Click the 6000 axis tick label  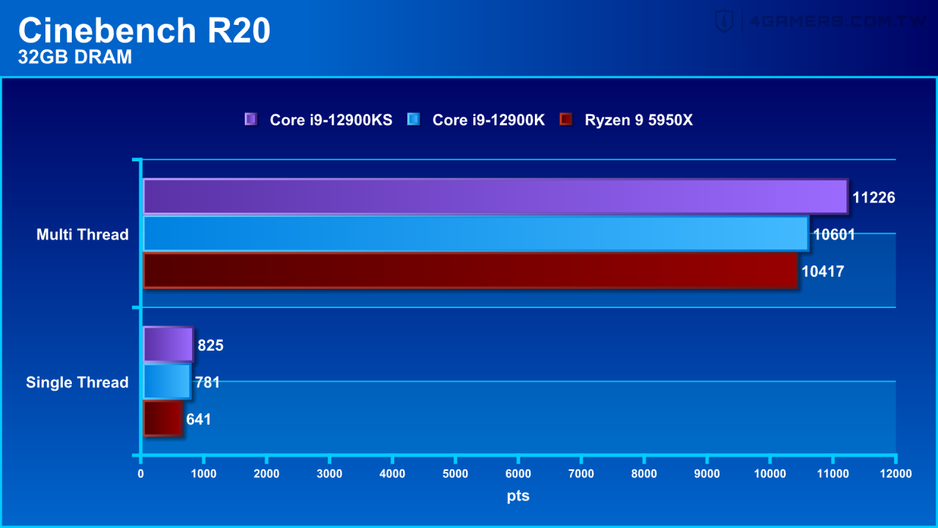(x=518, y=474)
